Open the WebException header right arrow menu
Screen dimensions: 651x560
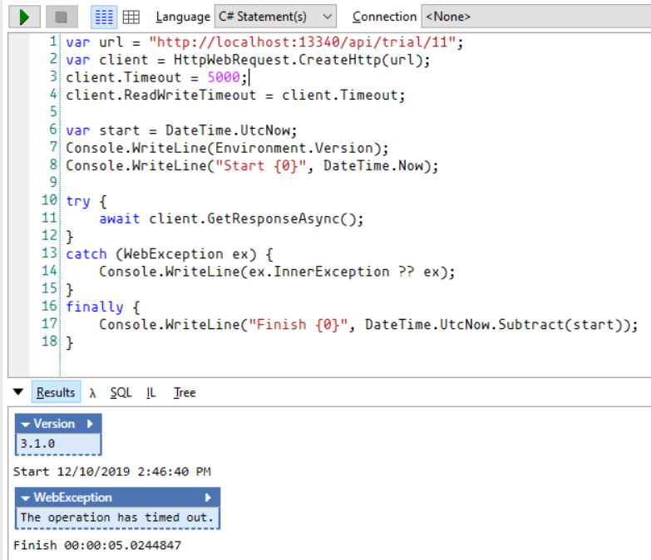[209, 498]
